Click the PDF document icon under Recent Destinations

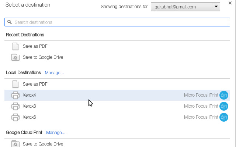point(15,46)
